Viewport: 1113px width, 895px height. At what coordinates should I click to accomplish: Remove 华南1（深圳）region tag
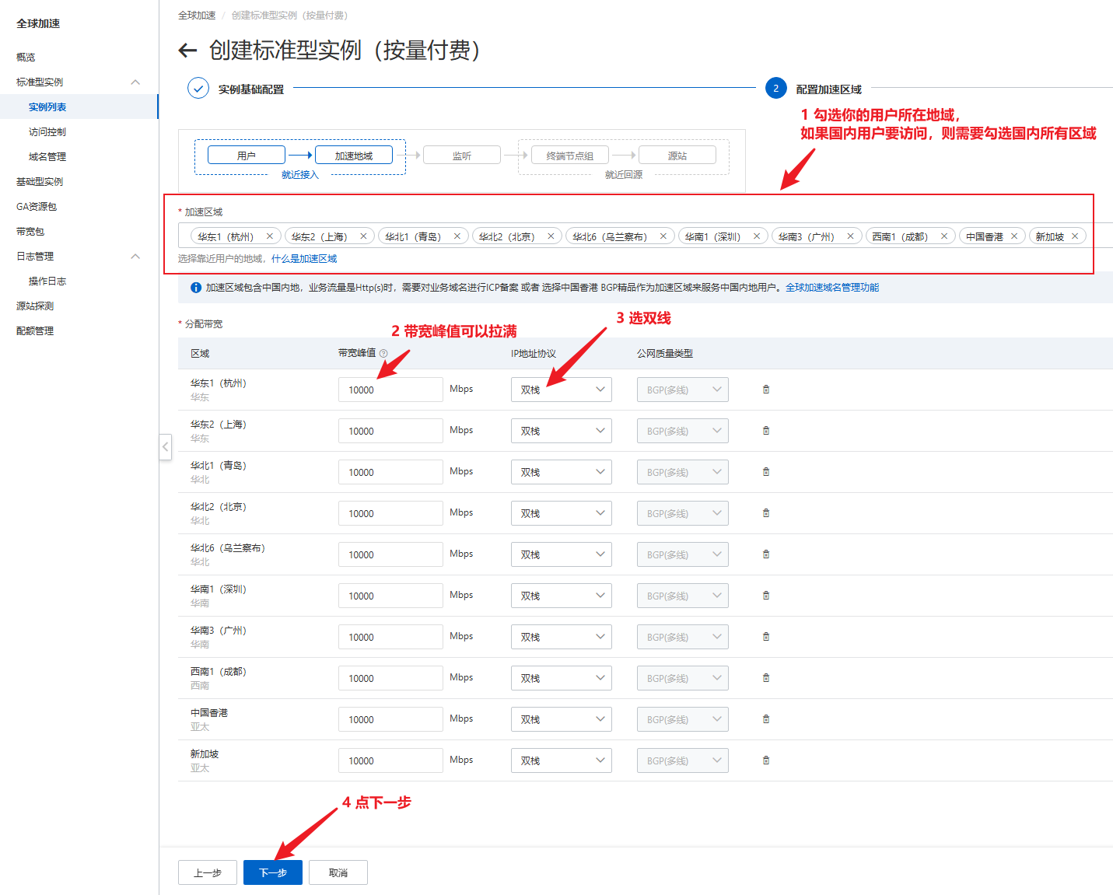click(x=757, y=236)
